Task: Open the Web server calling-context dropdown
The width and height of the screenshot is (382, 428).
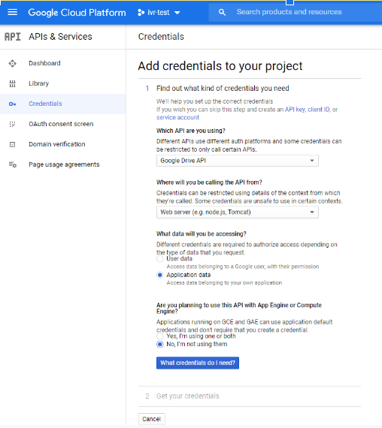Action: pyautogui.click(x=238, y=212)
